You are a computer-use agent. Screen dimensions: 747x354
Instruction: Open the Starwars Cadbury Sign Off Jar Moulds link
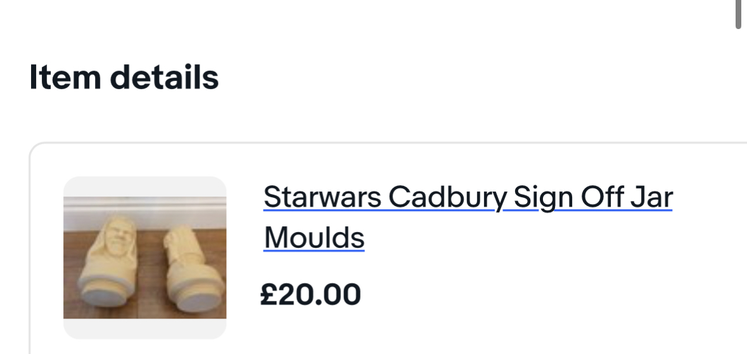coord(467,198)
